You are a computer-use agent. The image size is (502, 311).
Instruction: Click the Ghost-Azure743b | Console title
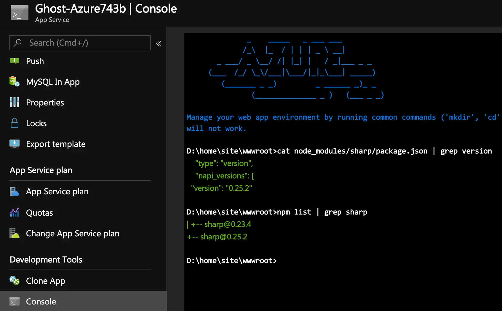(106, 9)
